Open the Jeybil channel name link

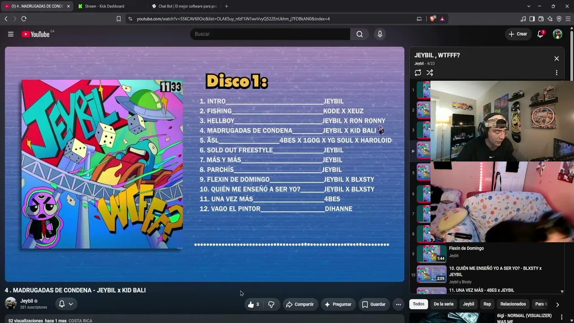coord(26,301)
